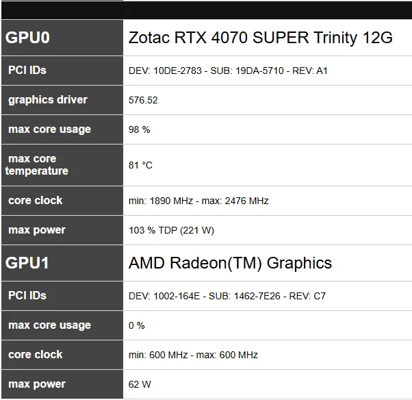Select the Zotac RTX 4070 SUPER Trinity text
Viewport: 412px width, 400px height.
pyautogui.click(x=260, y=38)
